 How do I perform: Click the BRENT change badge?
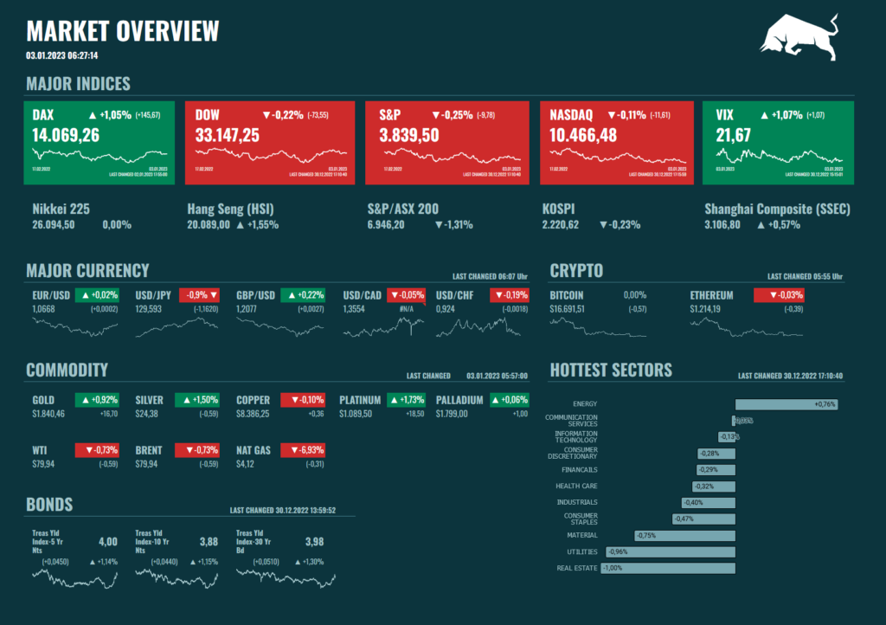coord(197,450)
